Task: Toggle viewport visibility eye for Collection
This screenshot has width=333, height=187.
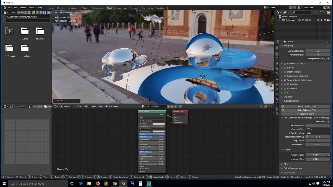Action: tap(318, 20)
